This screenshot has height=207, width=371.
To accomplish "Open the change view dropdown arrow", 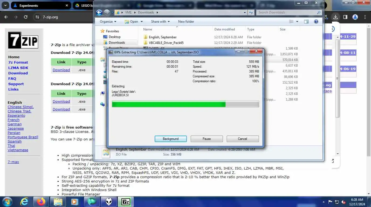I will (x=297, y=22).
